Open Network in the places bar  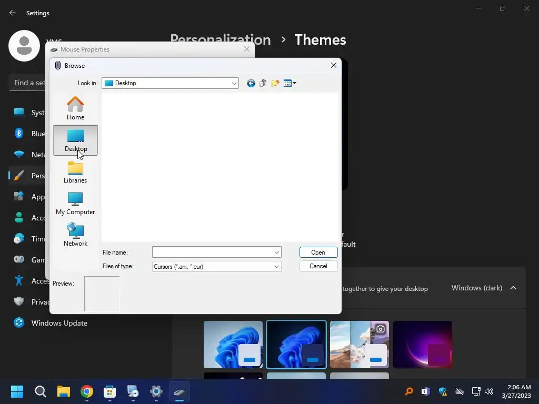(75, 235)
